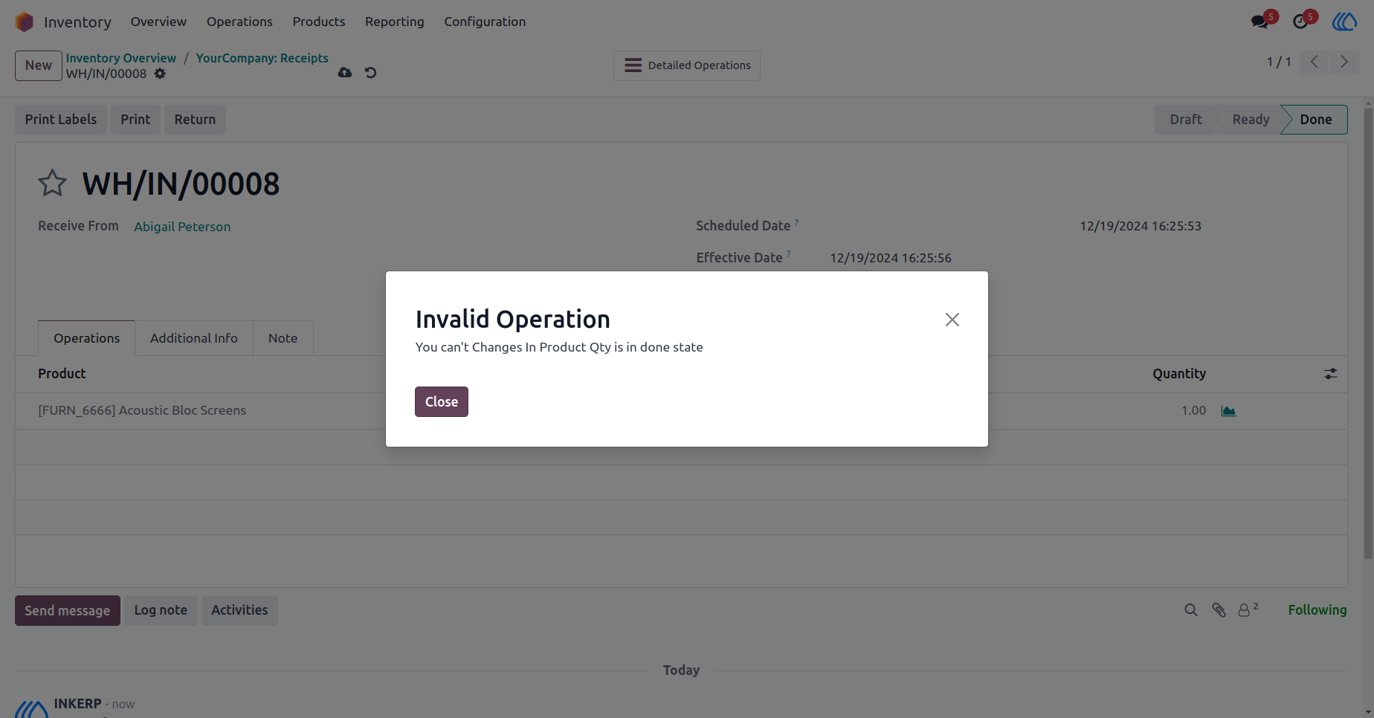Image resolution: width=1374 pixels, height=718 pixels.
Task: Click the forecast chart icon in Acoustic row
Action: pyautogui.click(x=1228, y=411)
